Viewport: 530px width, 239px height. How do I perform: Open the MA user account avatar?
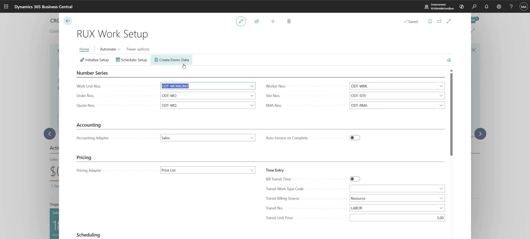[x=524, y=7]
